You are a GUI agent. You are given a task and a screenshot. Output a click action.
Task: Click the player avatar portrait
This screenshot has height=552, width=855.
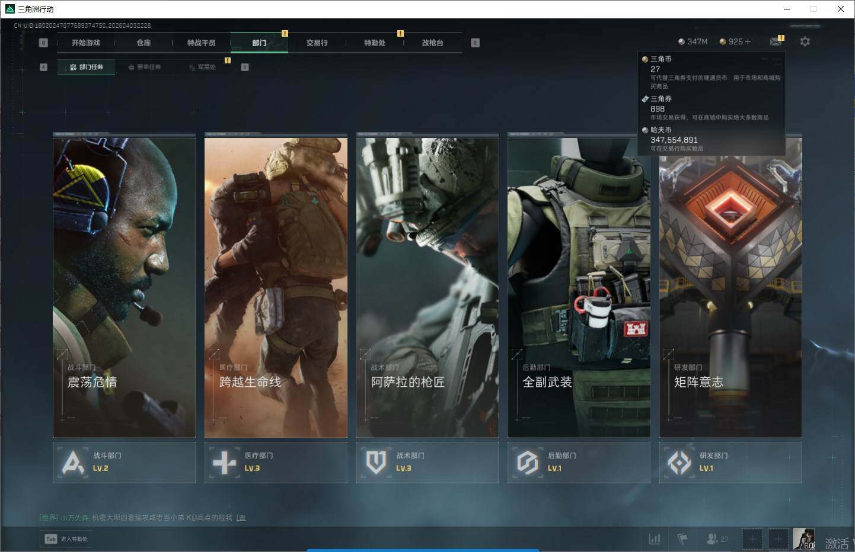coord(803,539)
